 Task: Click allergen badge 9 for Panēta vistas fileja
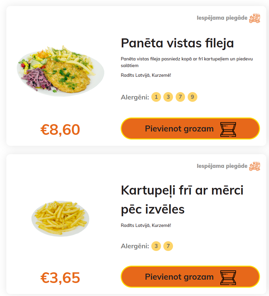[192, 97]
